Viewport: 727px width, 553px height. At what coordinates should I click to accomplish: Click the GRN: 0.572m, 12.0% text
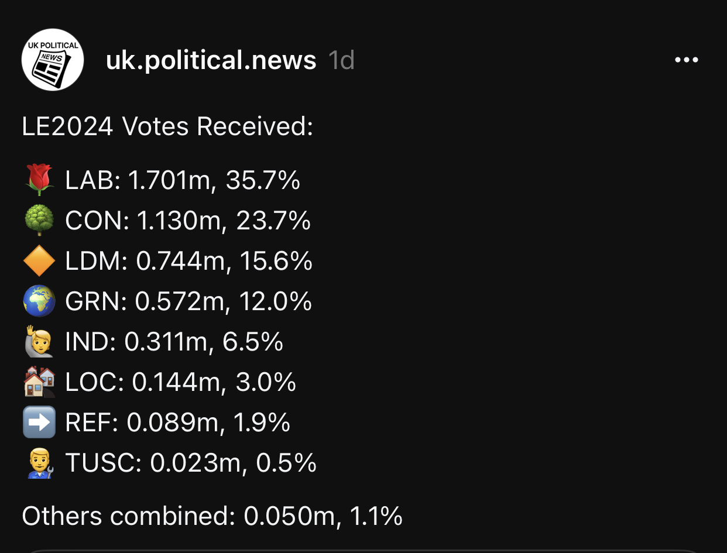tap(188, 302)
